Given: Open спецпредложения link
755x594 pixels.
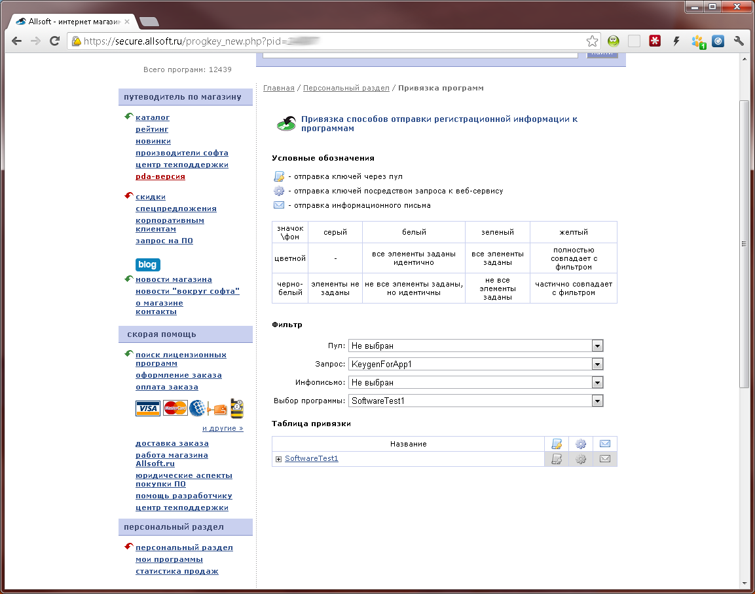Looking at the screenshot, I should click(176, 208).
